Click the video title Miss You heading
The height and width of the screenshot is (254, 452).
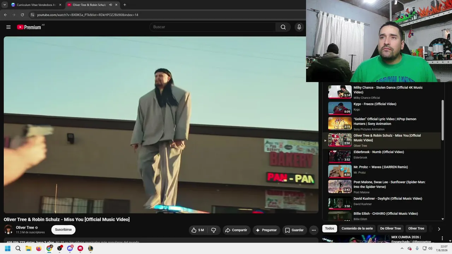[67, 219]
